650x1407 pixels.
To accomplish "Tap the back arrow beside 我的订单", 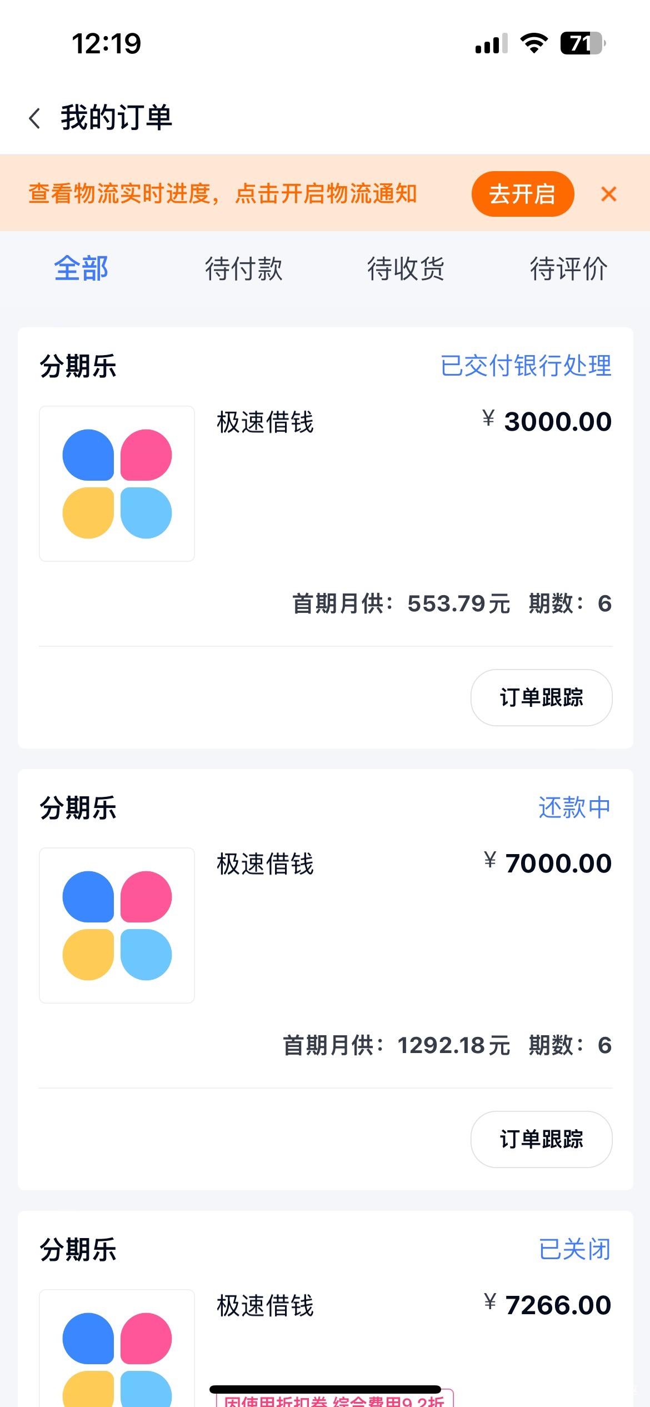I will point(35,118).
